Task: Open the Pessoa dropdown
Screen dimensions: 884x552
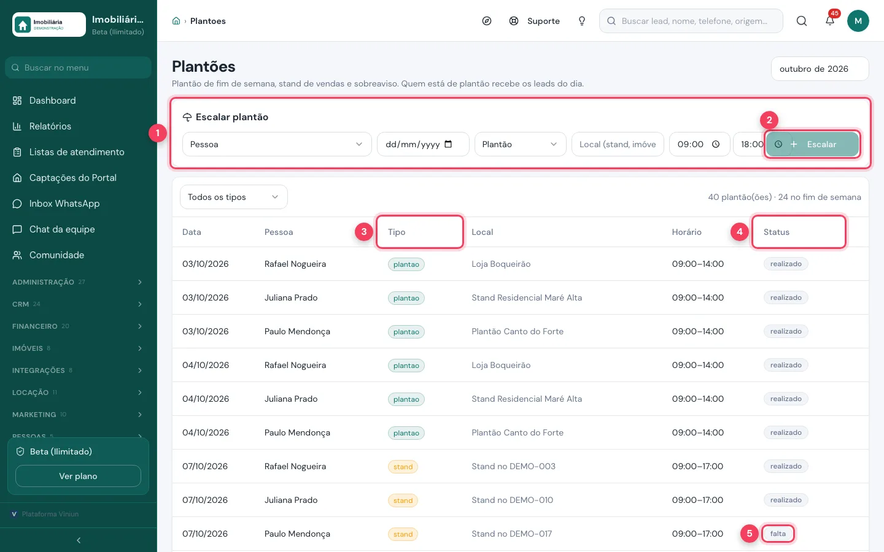Action: [277, 144]
